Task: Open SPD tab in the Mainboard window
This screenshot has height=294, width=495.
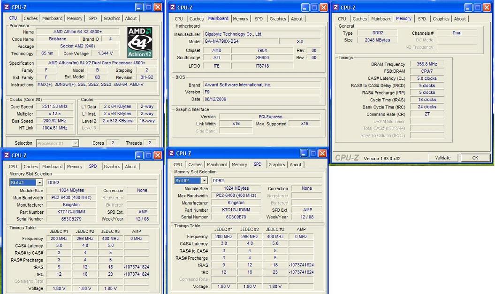Action: [259, 19]
